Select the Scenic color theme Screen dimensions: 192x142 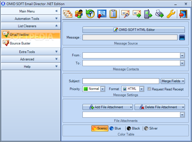click(100, 128)
